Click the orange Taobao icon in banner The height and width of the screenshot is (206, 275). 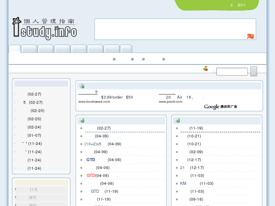[x=250, y=36]
